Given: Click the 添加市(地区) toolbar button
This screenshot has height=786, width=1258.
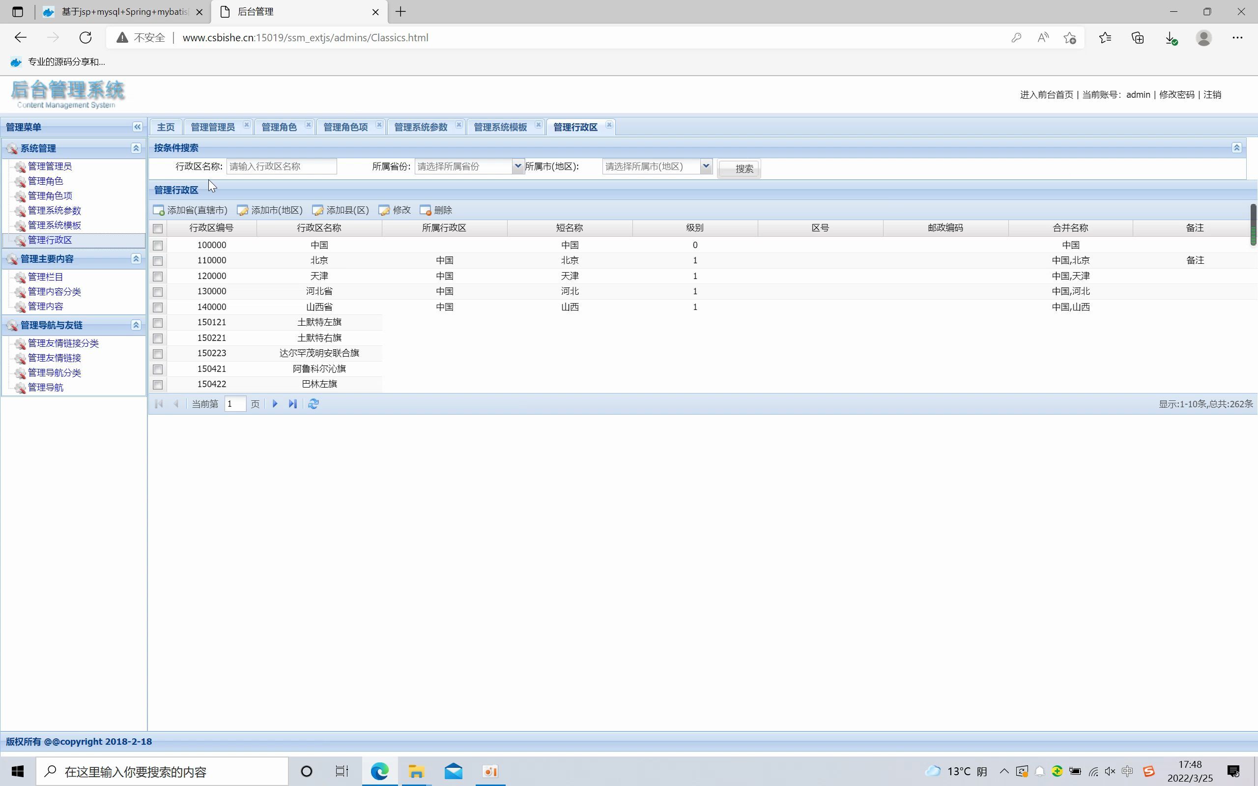Looking at the screenshot, I should 270,210.
